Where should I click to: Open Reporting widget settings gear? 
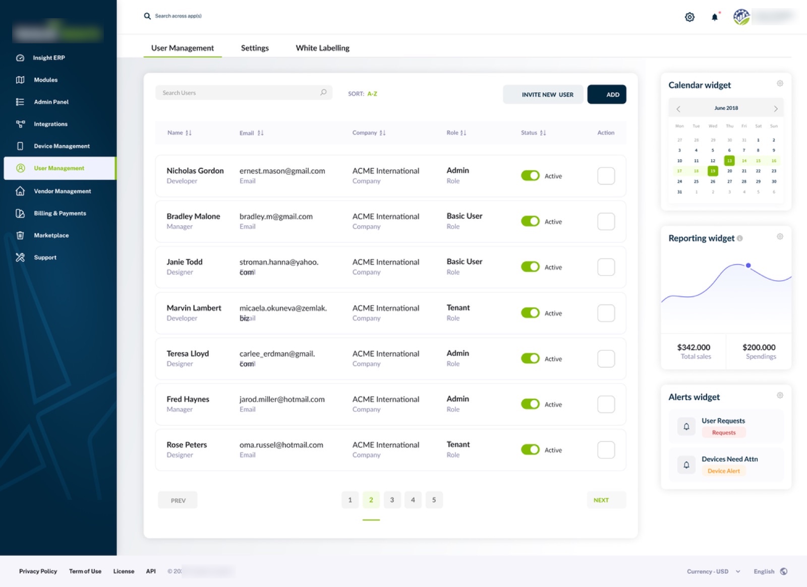tap(780, 237)
